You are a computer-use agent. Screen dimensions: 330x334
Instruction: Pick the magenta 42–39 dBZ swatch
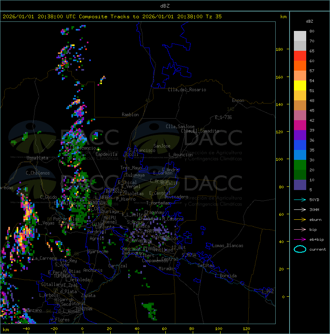coord(300,125)
